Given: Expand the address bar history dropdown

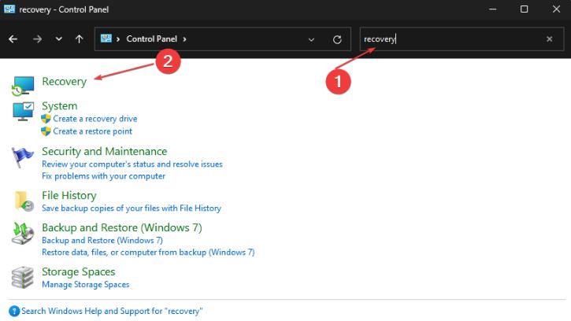Looking at the screenshot, I should tap(311, 39).
